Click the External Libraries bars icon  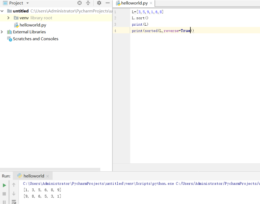click(9, 32)
